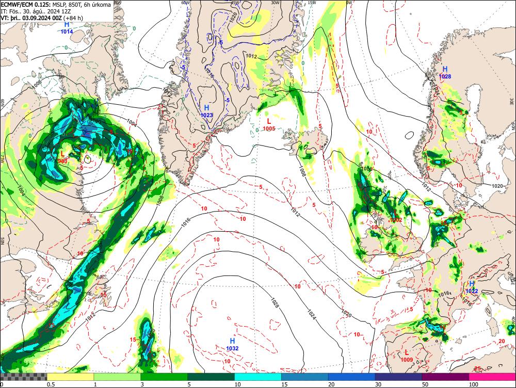
Task: Click the blue H marker above 1023
Action: coord(207,108)
